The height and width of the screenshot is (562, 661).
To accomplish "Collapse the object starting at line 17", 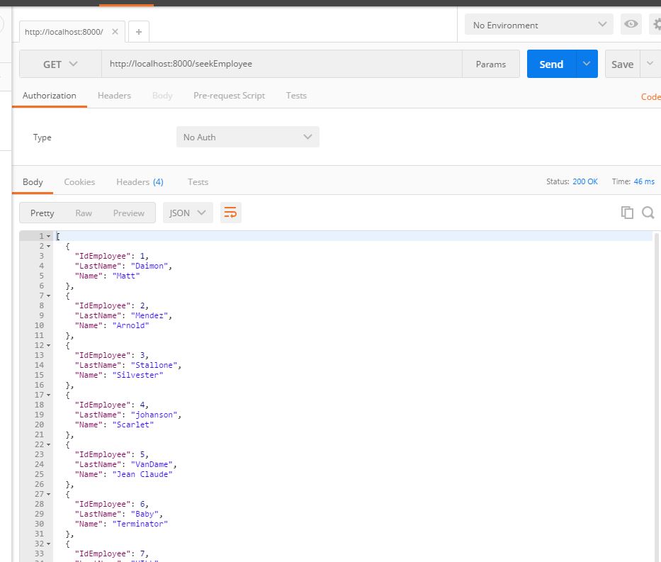I will (48, 395).
